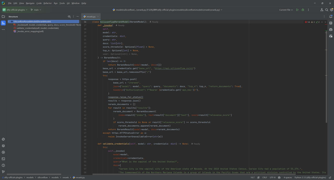Viewport: 334px width, 180px height.
Task: Start debugging with the bug icon
Action: pos(303,10)
